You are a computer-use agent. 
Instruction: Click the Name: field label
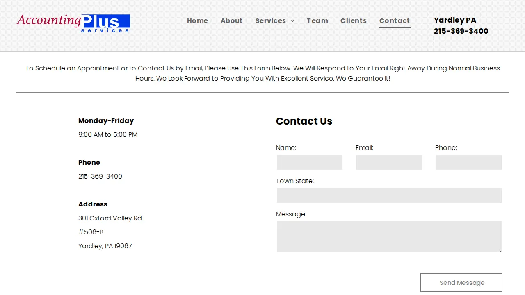coord(286,147)
